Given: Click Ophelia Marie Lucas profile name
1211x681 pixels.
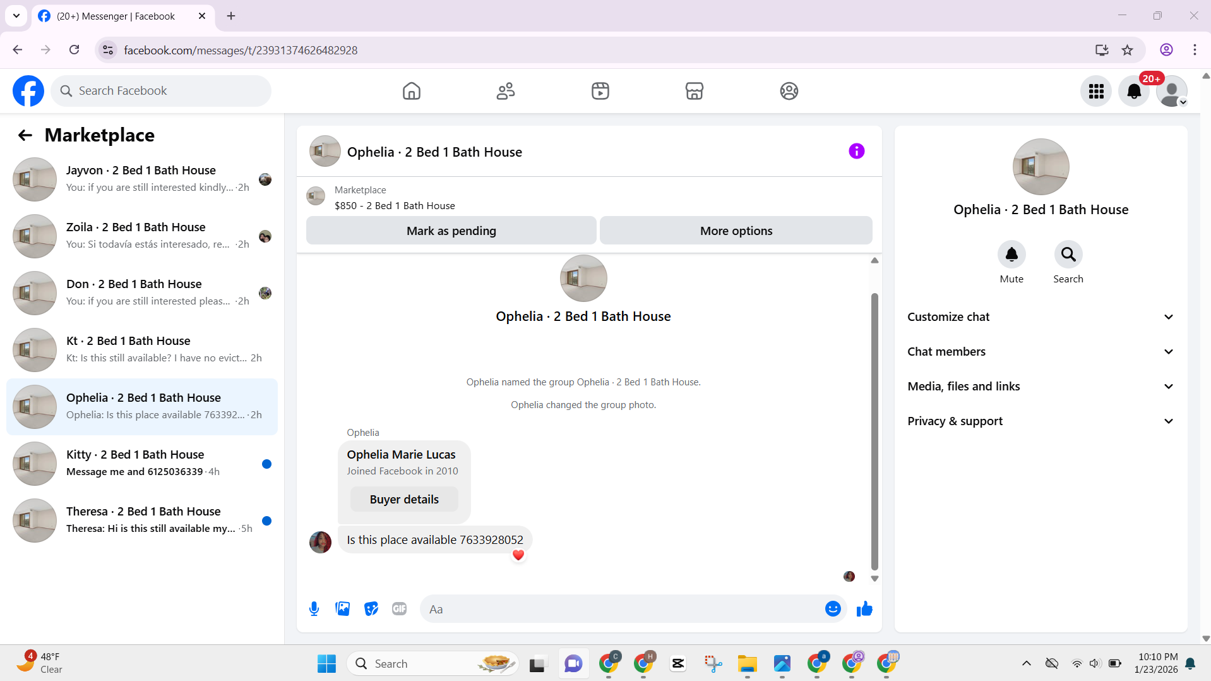Looking at the screenshot, I should pyautogui.click(x=401, y=455).
